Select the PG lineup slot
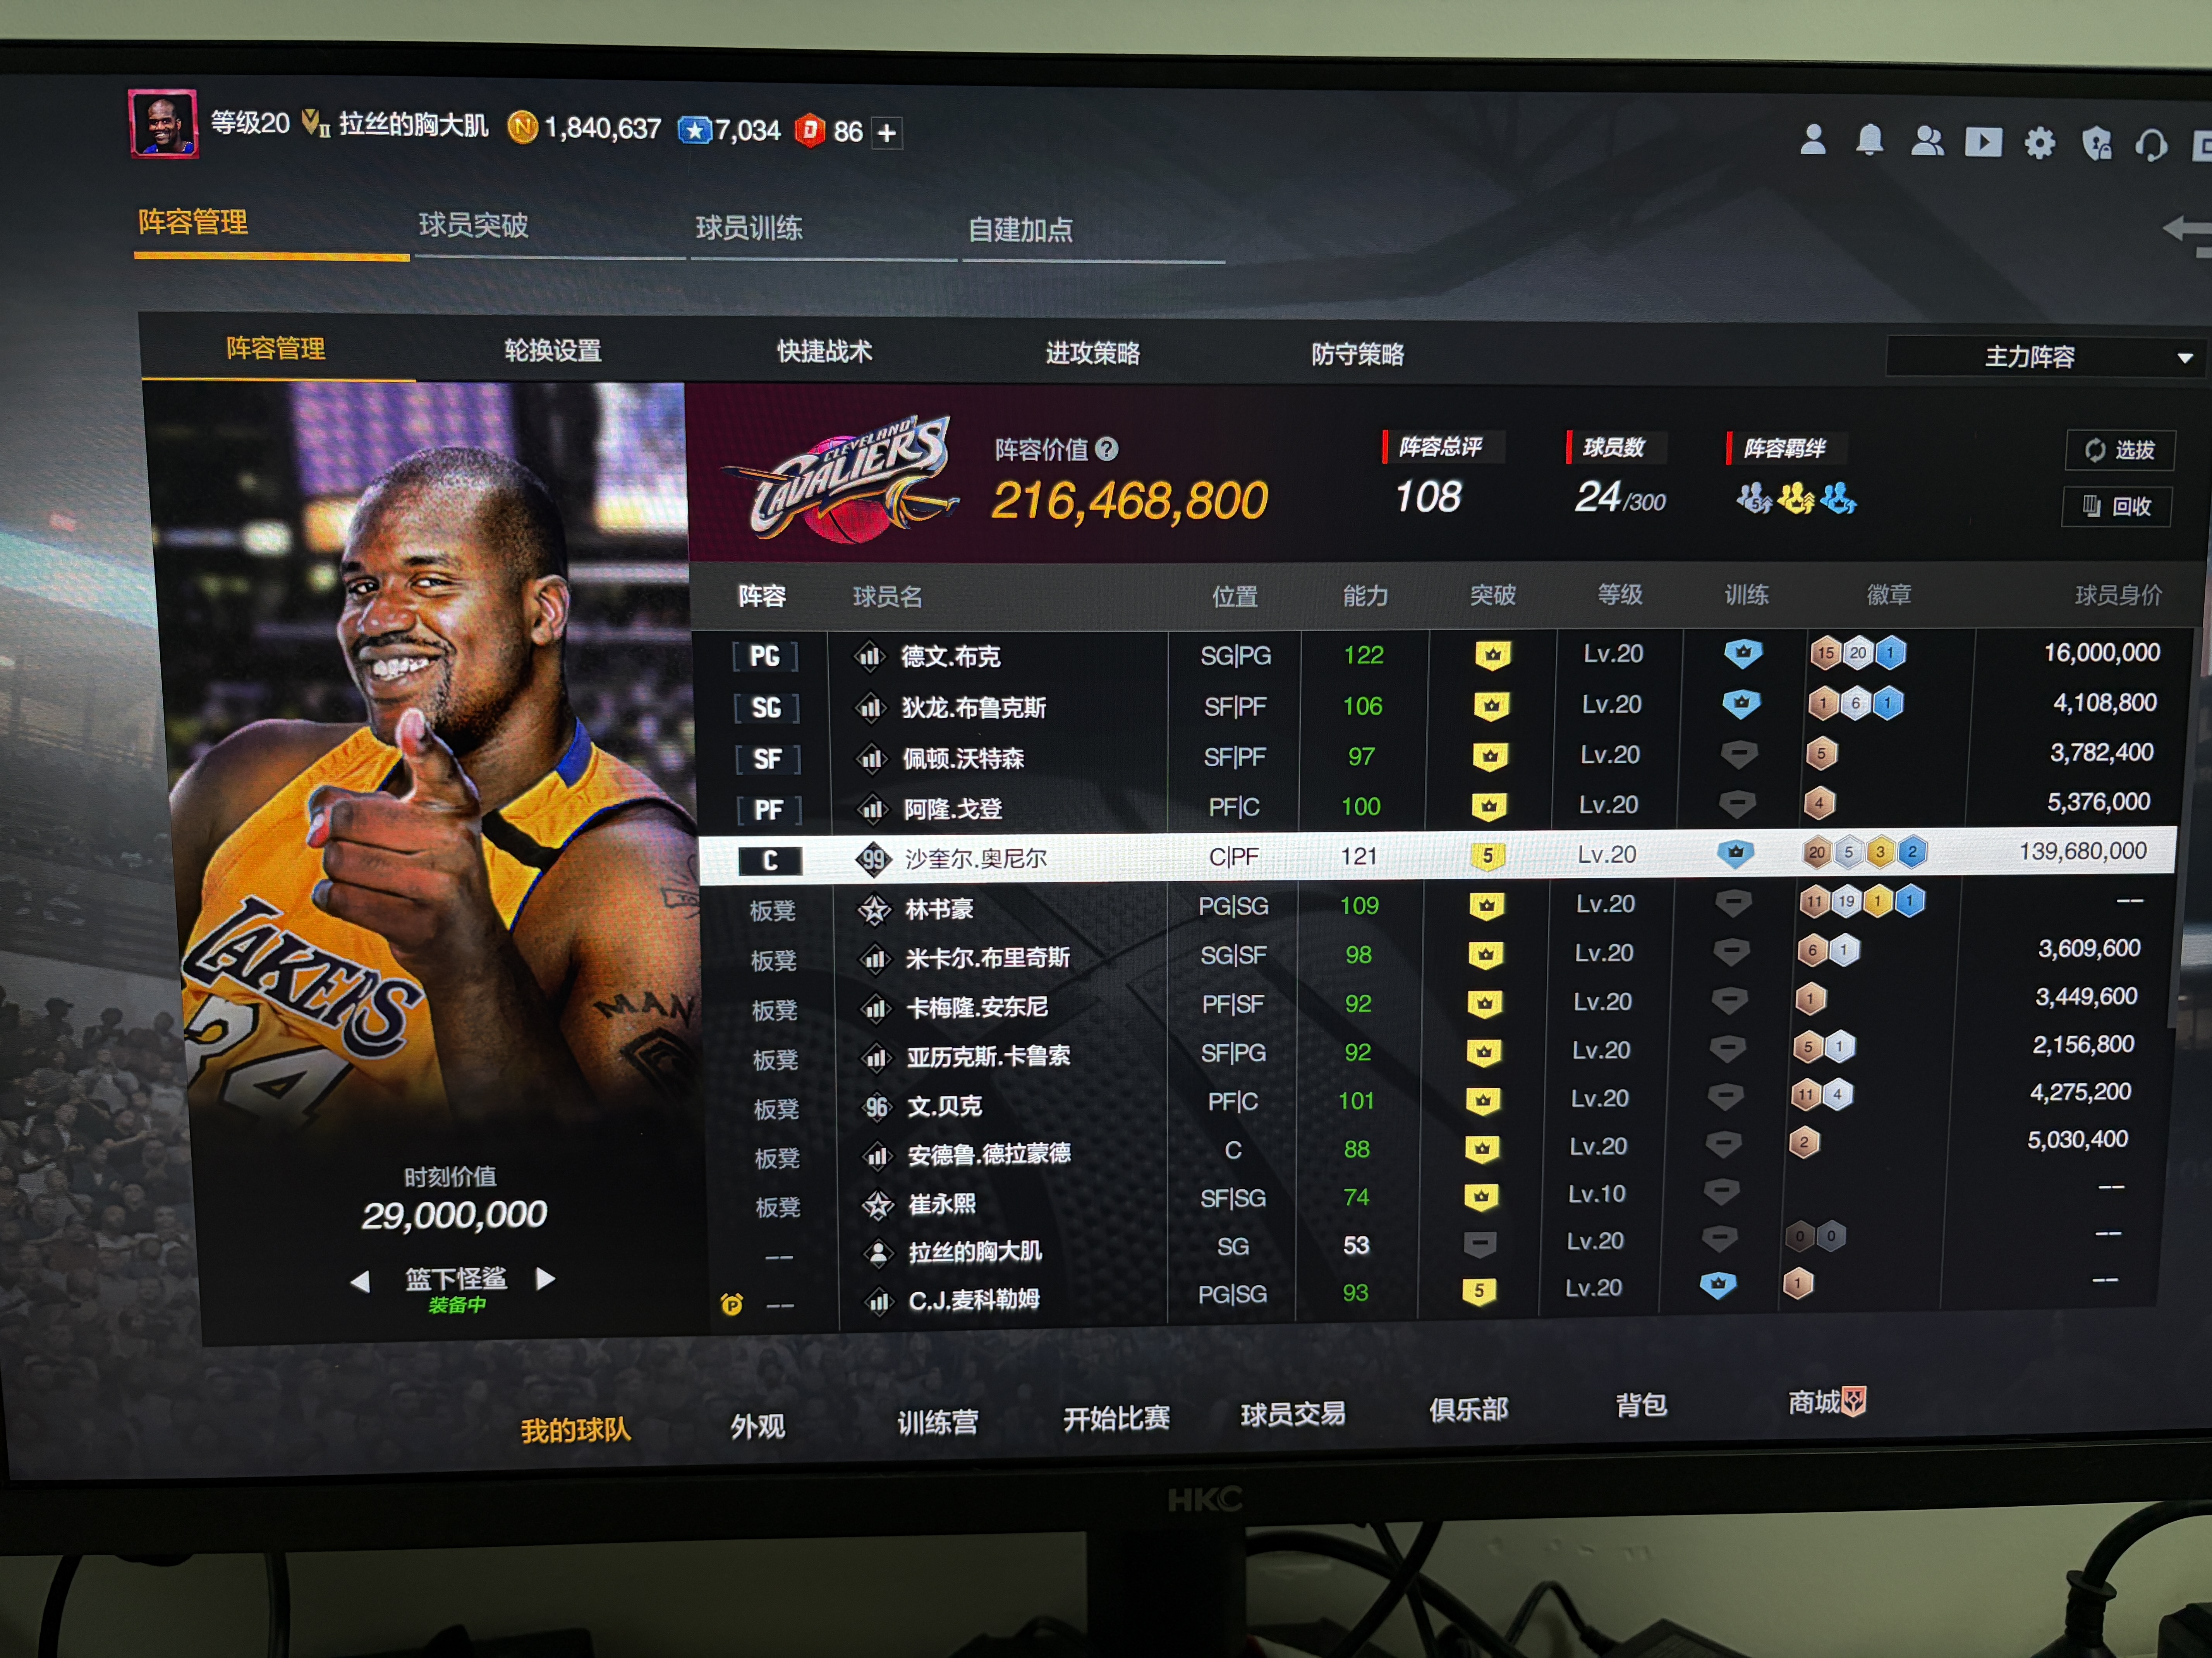This screenshot has height=1658, width=2212. click(765, 657)
